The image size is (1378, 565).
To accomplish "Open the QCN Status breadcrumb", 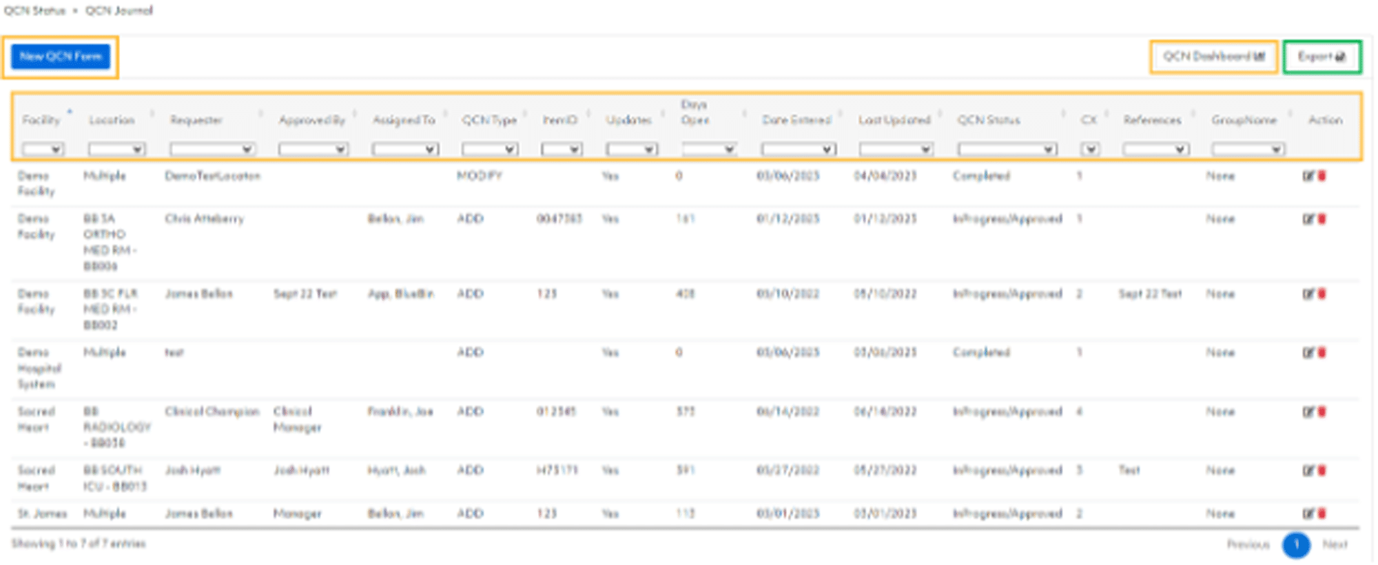I will pos(34,10).
